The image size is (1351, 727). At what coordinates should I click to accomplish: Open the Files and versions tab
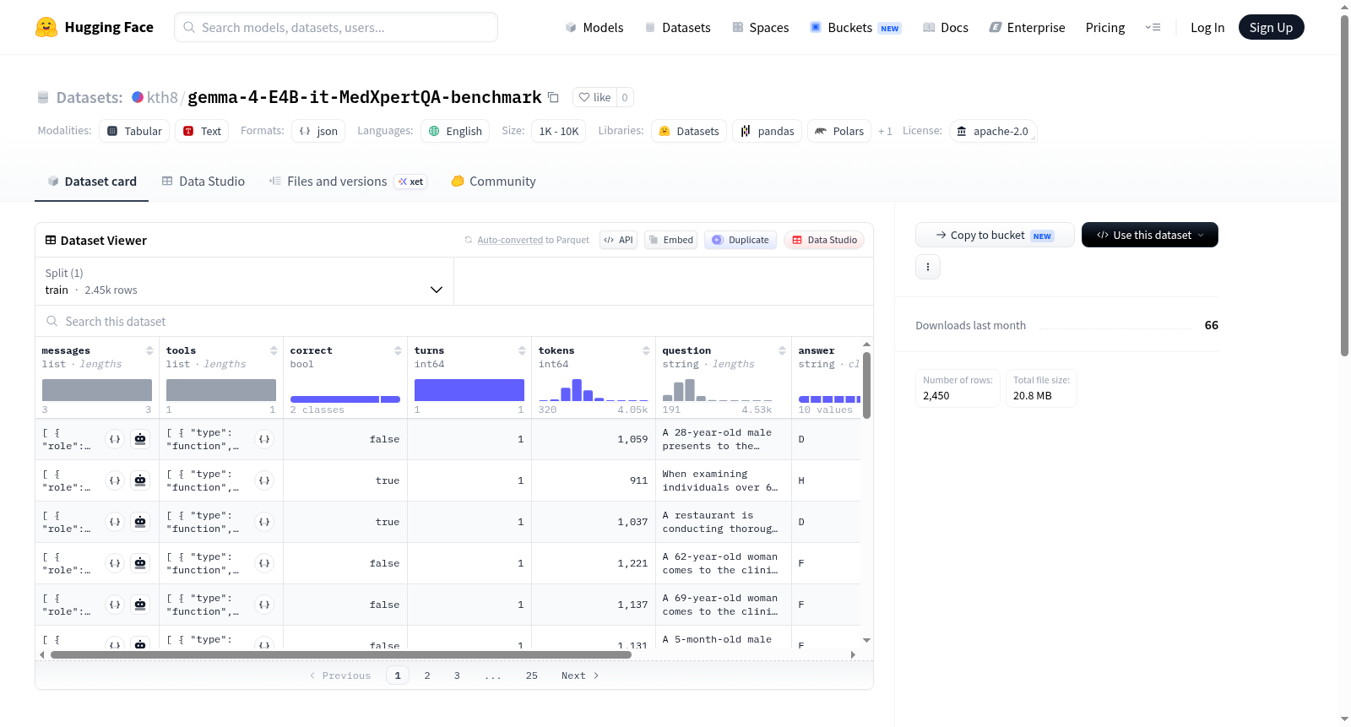click(x=347, y=181)
